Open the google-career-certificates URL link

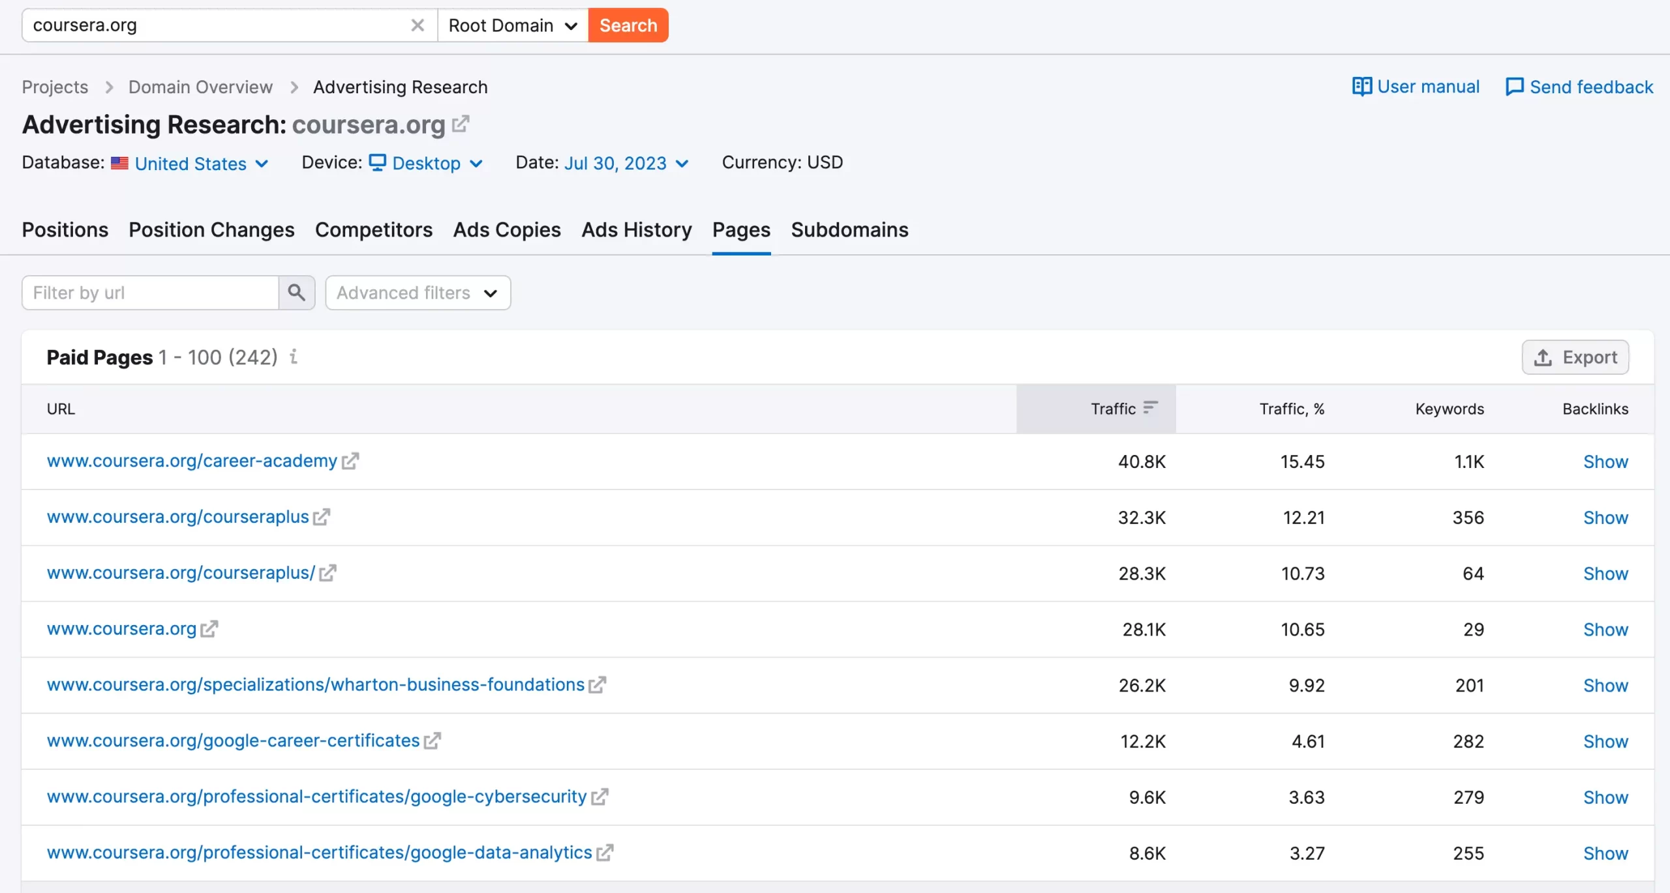[233, 741]
